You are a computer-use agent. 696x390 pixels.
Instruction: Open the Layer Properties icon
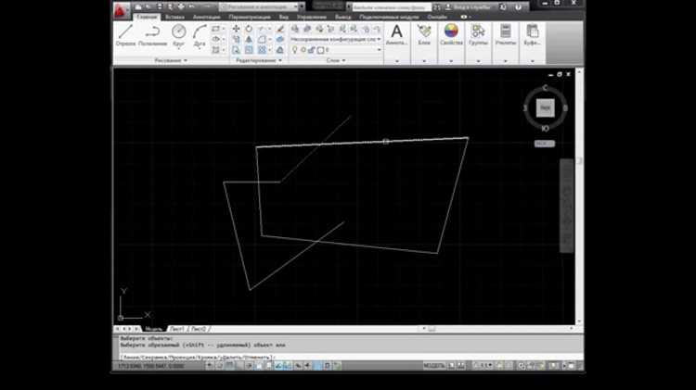pos(295,29)
